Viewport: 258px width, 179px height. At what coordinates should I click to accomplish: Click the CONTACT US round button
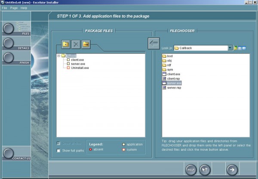pos(9,153)
